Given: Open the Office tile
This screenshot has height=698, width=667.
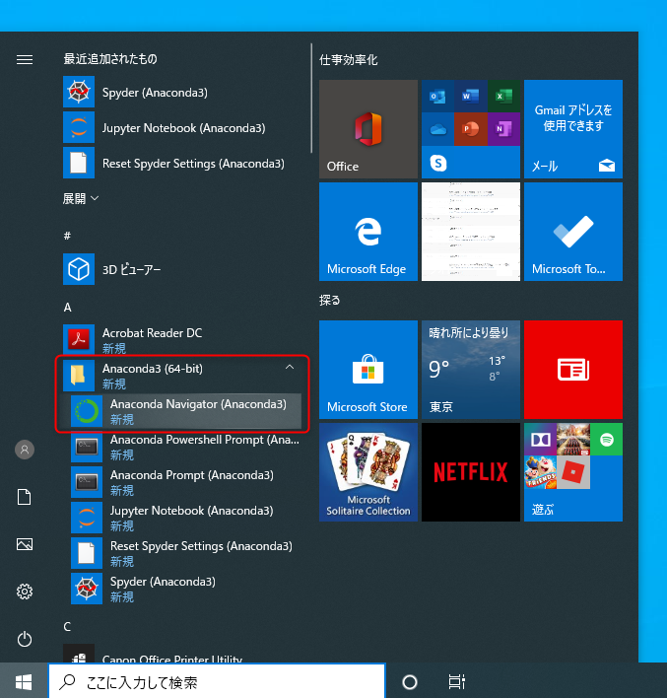Looking at the screenshot, I should coord(367,129).
